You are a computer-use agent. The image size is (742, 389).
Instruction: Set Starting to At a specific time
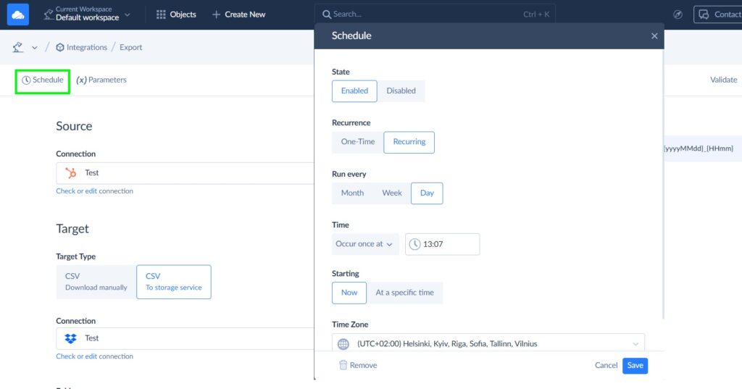[x=404, y=293]
